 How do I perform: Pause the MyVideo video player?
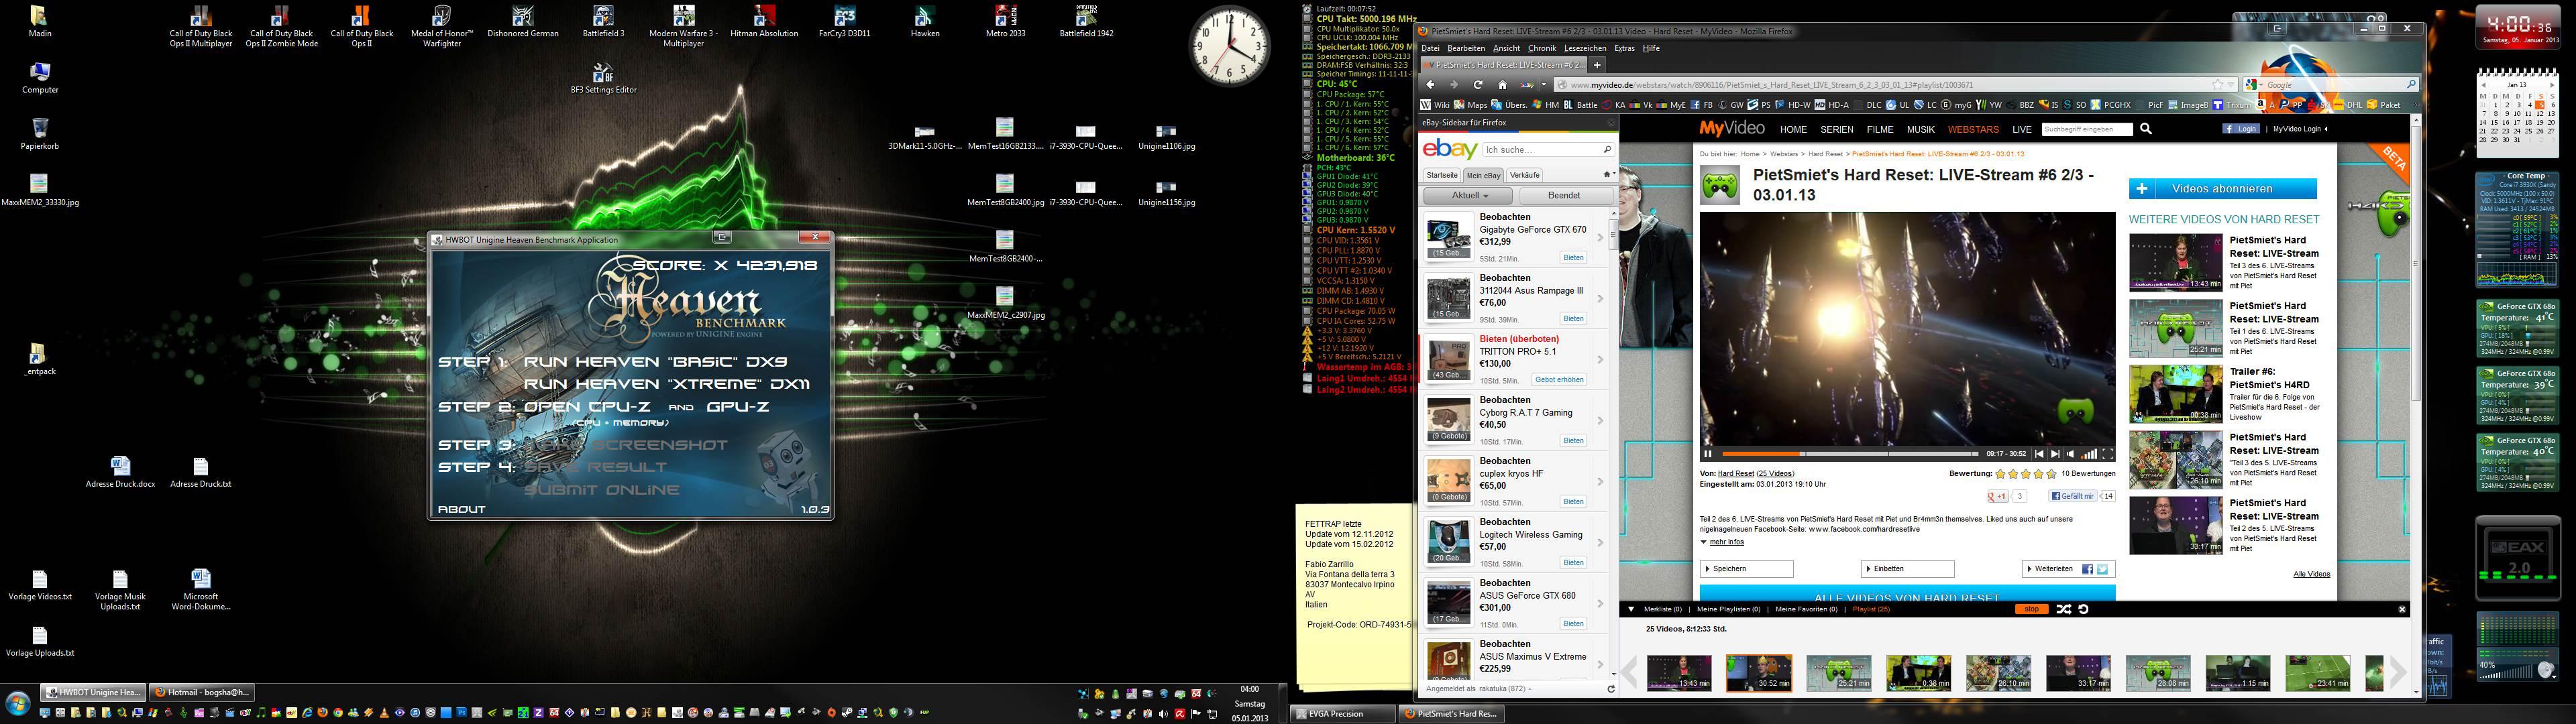[1708, 454]
